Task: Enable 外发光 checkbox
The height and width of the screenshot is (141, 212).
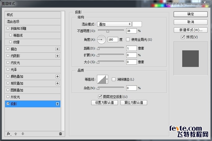Action: 8,97
